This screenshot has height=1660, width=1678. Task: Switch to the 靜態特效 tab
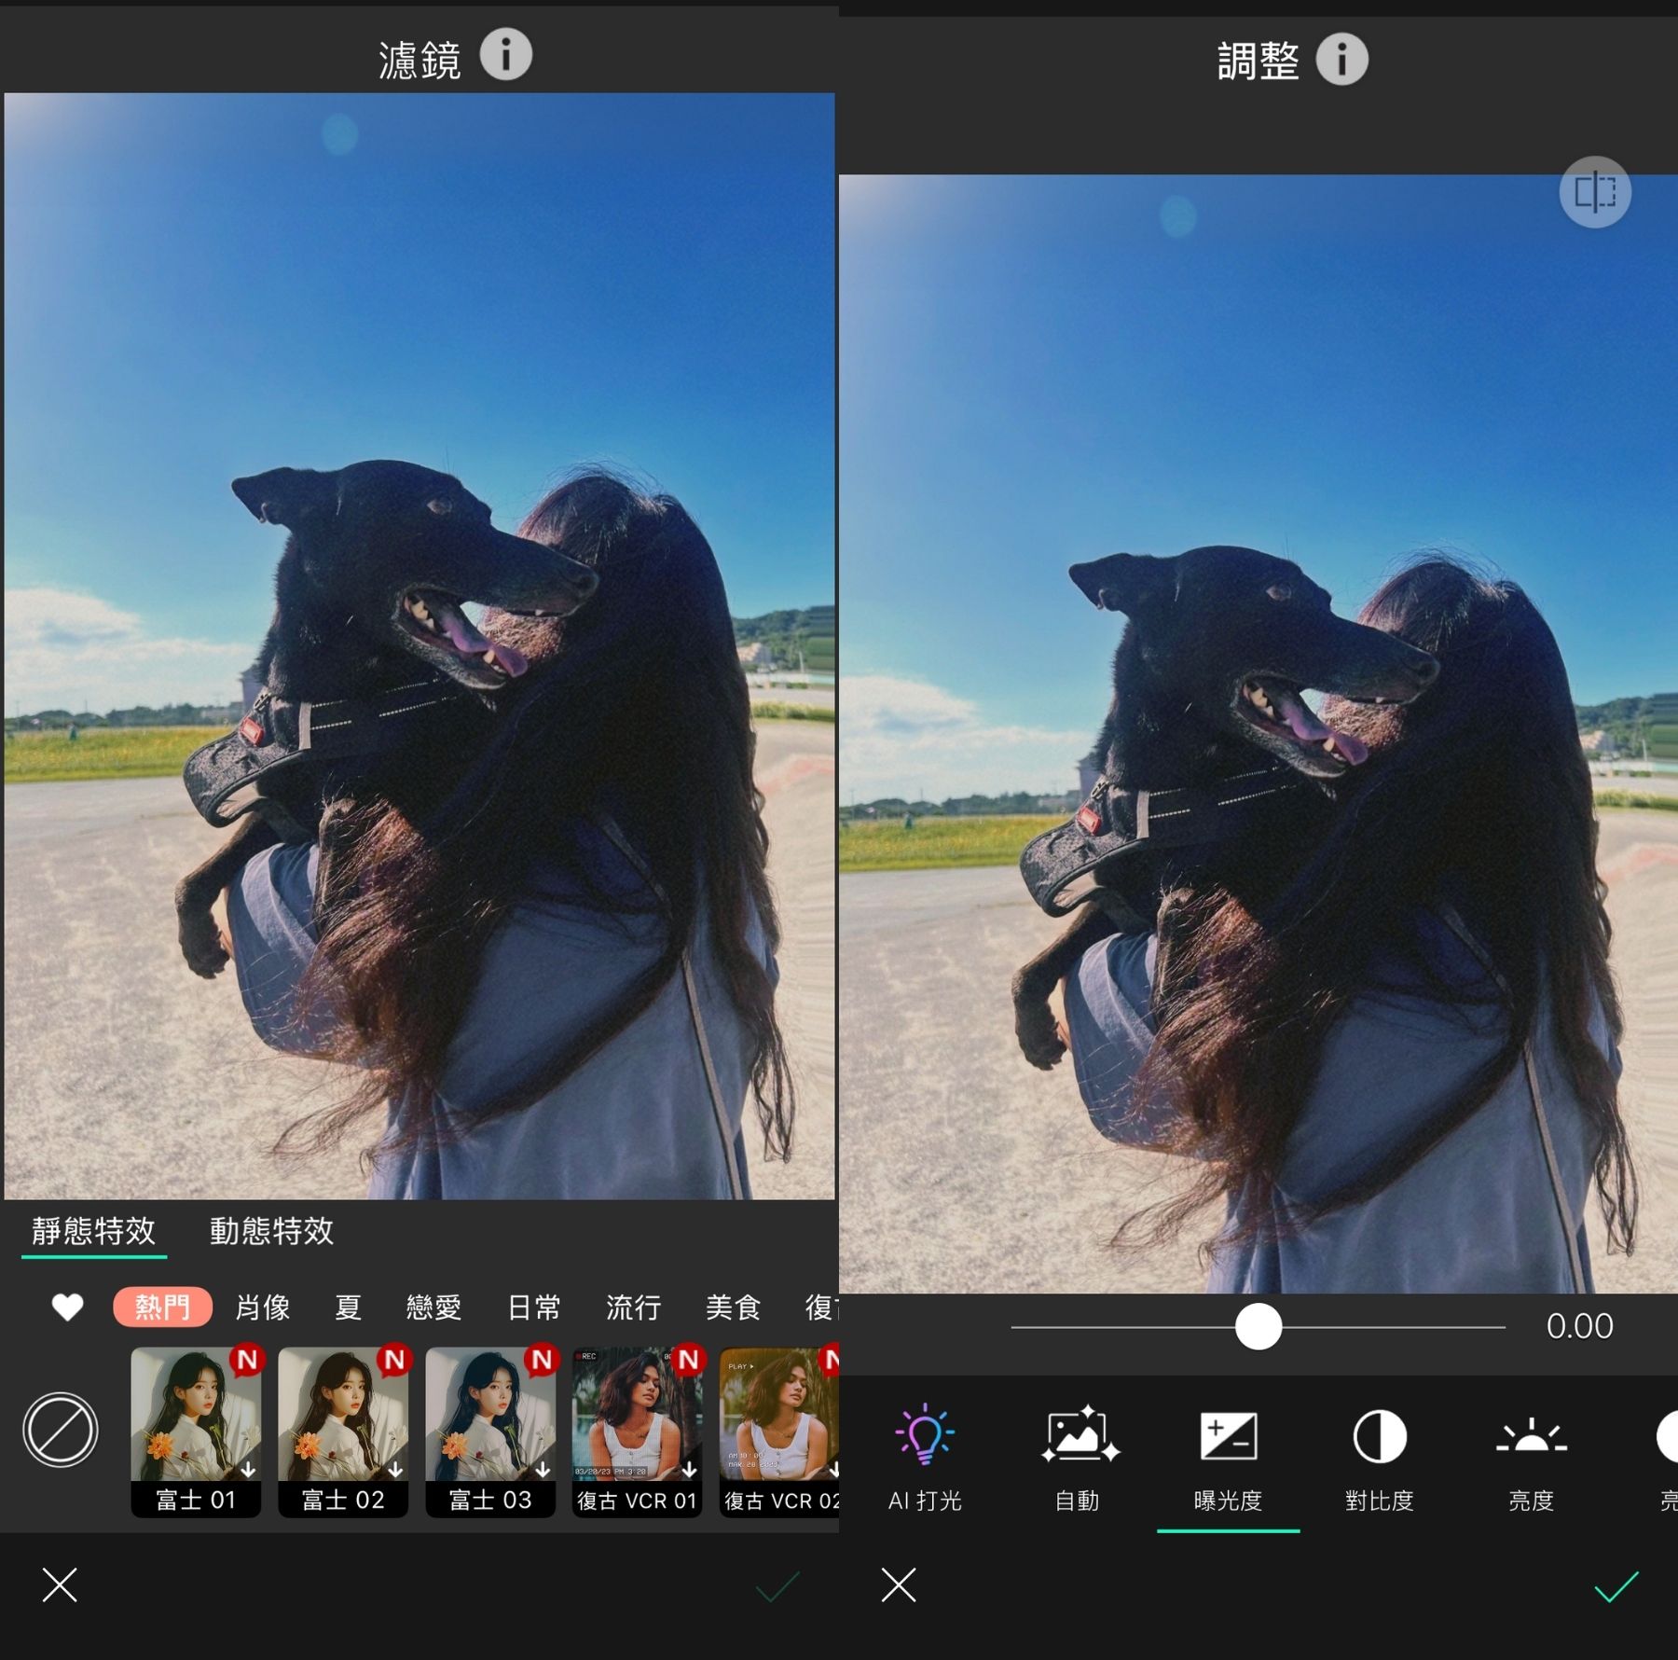click(93, 1231)
